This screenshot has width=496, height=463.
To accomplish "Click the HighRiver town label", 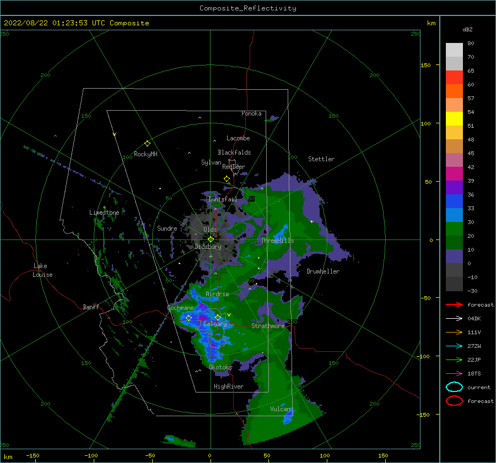I will (229, 386).
